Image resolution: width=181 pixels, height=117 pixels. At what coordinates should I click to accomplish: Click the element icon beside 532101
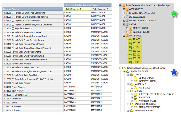click(x=131, y=55)
